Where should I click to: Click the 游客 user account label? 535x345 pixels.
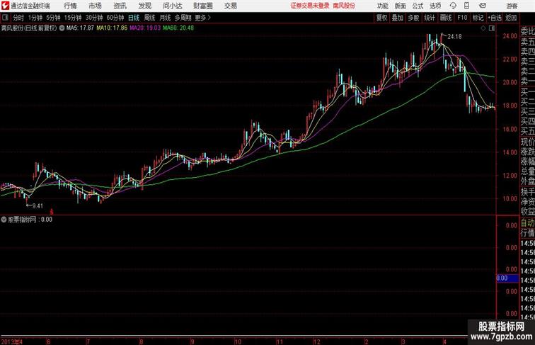[512, 6]
